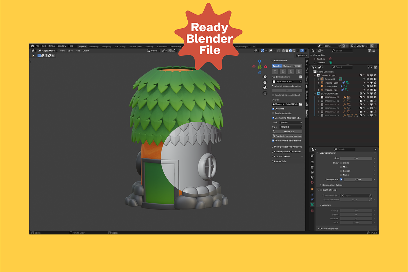Toggle the camera view icon in viewport
Screen dimensions: 408x272
265,88
